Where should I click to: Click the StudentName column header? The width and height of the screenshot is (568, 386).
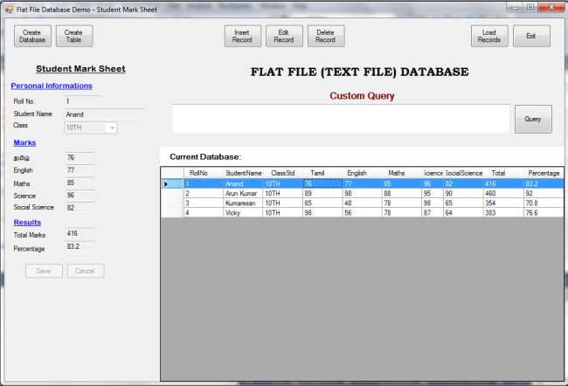pyautogui.click(x=243, y=173)
